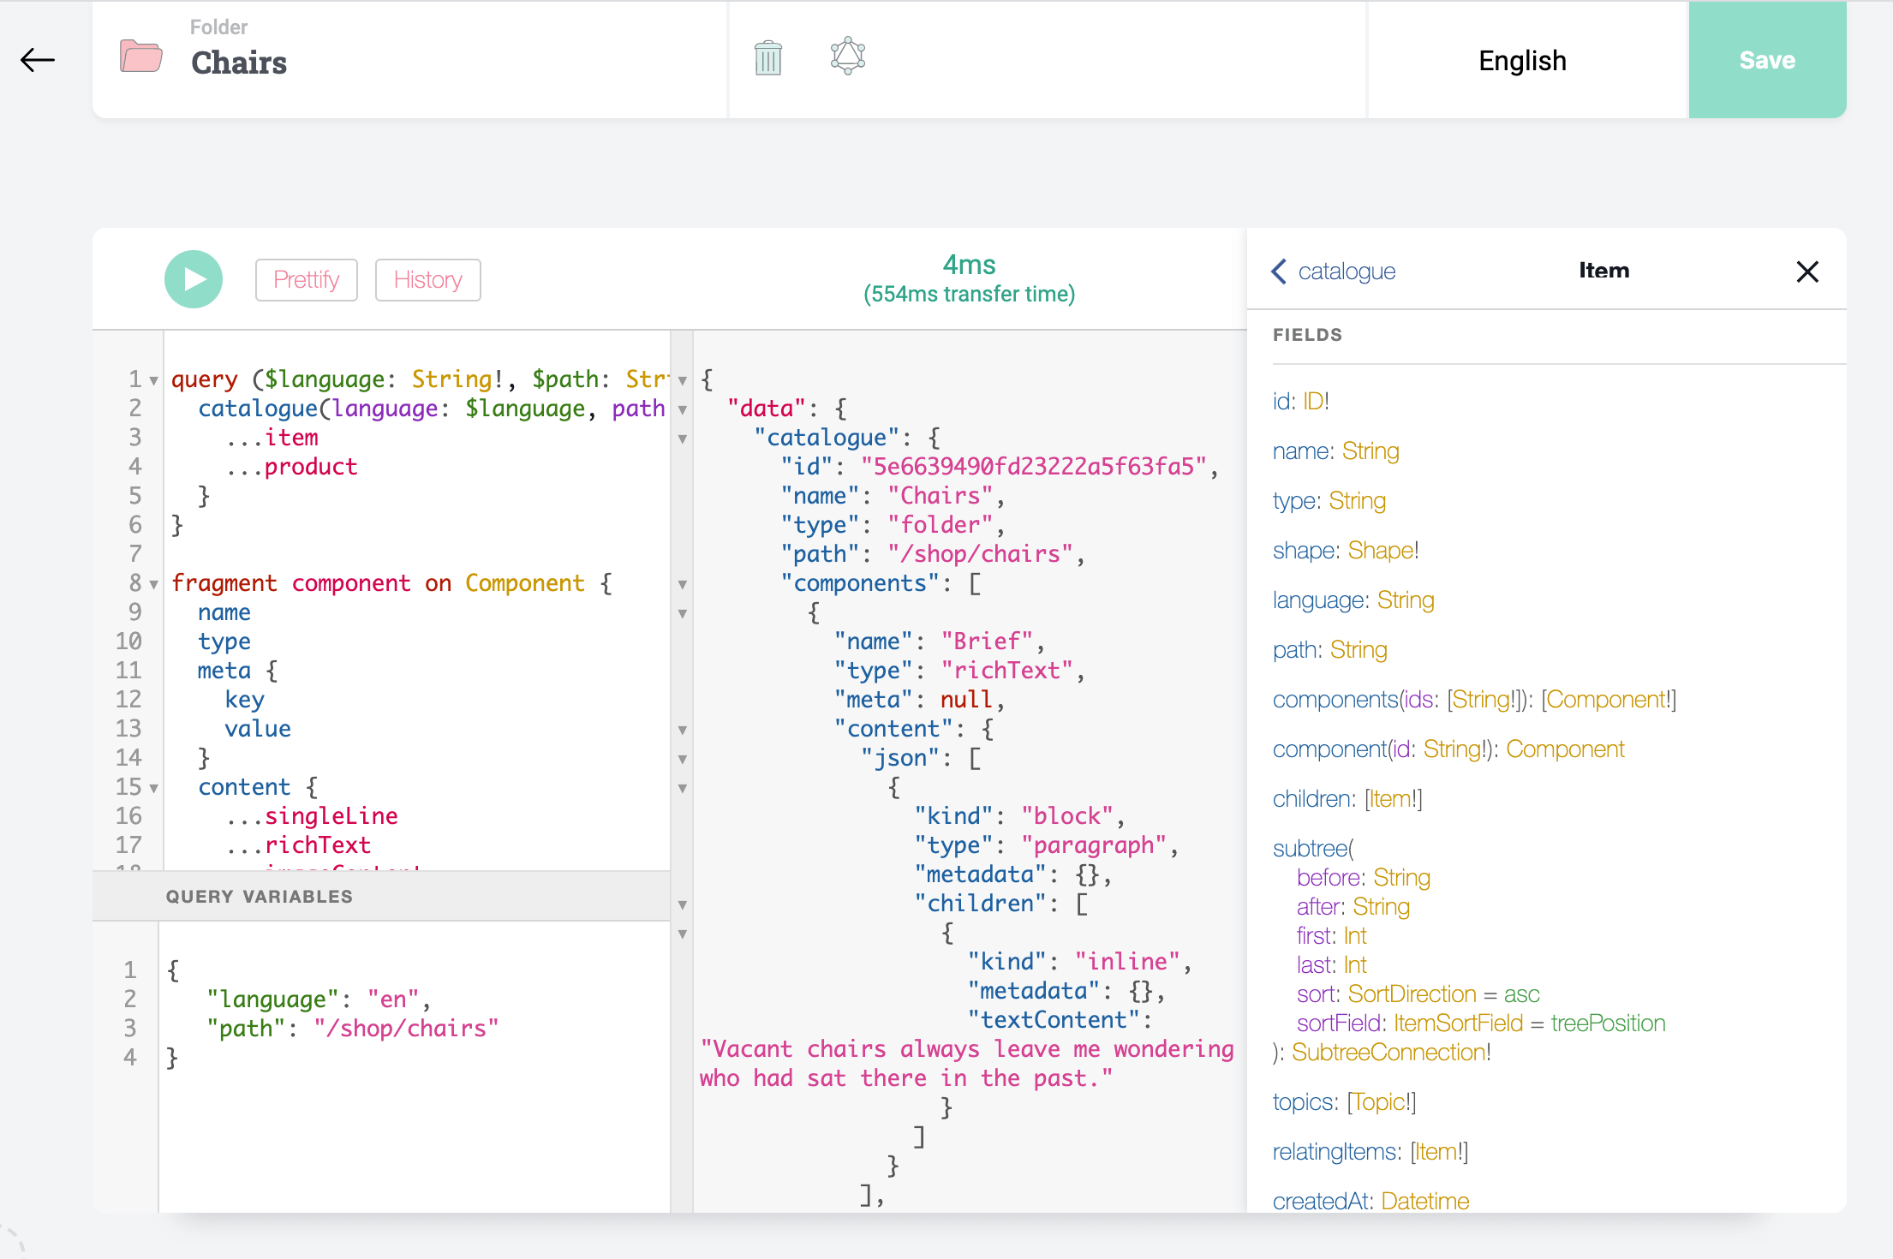Open the query History
The image size is (1893, 1259).
[x=427, y=279]
